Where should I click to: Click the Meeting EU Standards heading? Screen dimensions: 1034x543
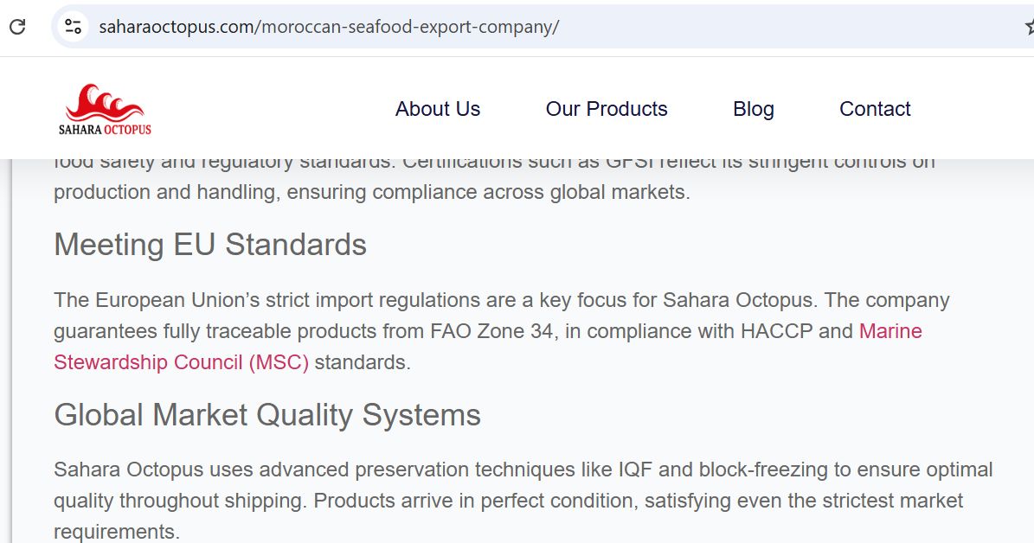209,246
